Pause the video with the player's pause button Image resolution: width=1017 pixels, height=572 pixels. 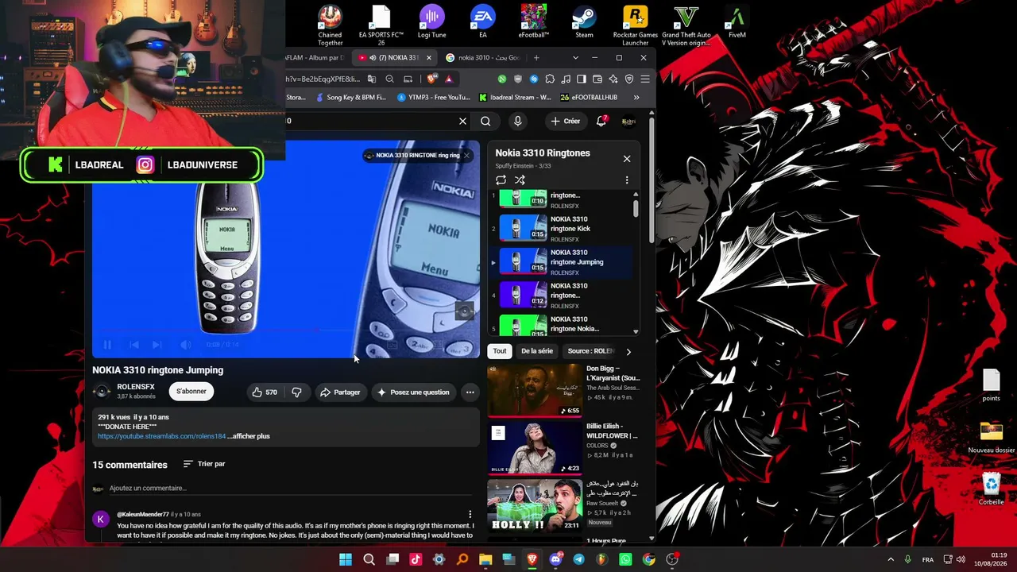pyautogui.click(x=107, y=345)
